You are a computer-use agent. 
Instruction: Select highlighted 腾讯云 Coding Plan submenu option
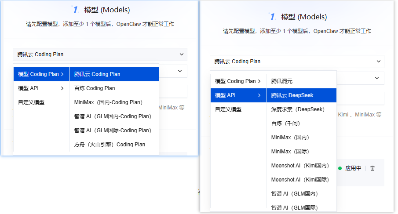114,74
